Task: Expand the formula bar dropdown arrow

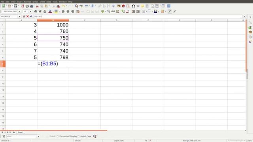Action: (244, 17)
